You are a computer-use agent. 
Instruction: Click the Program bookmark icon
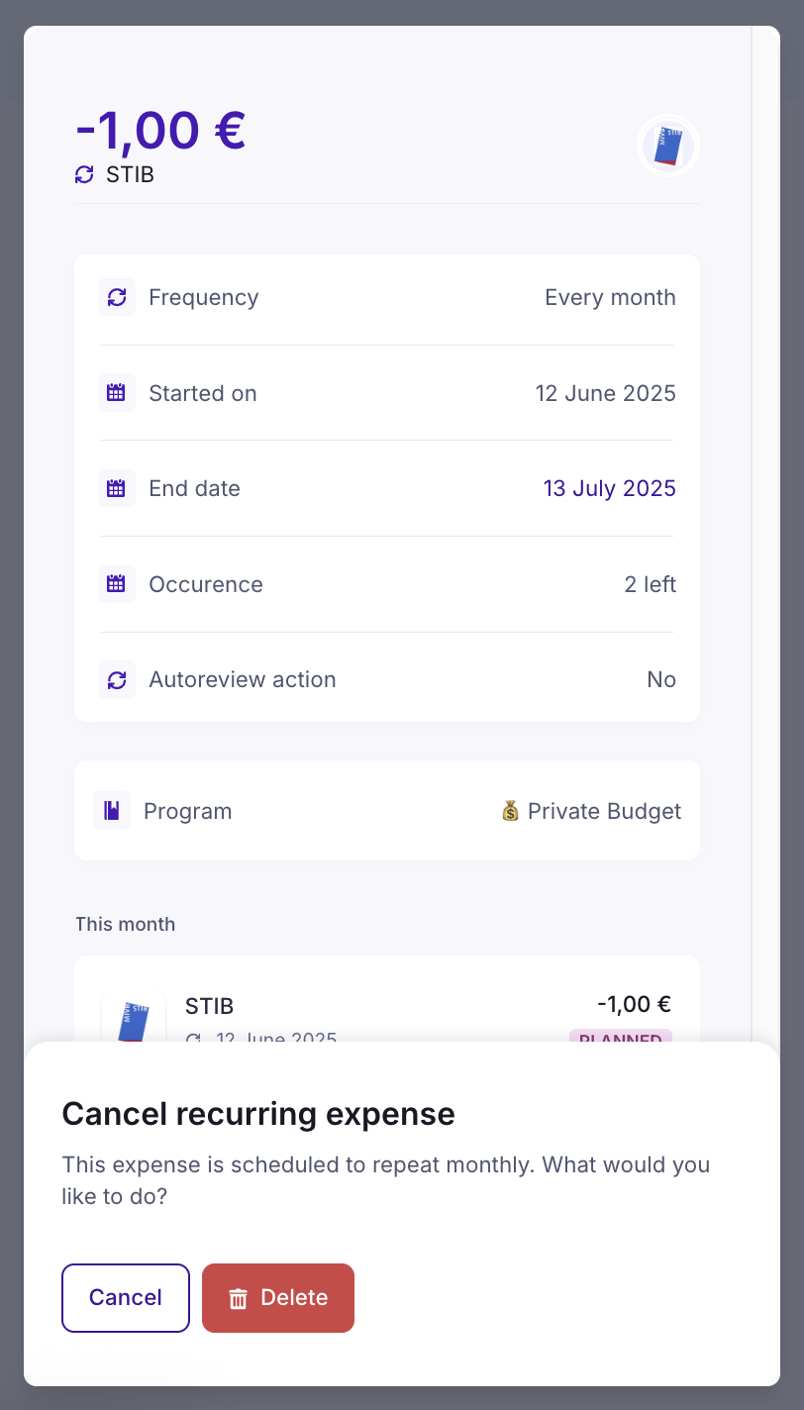[112, 811]
